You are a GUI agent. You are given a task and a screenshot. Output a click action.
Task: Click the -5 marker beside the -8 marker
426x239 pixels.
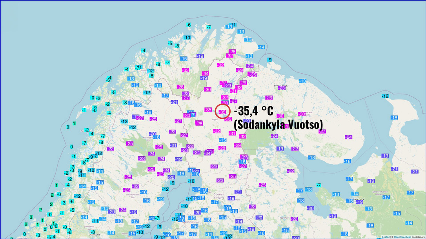click(x=170, y=43)
